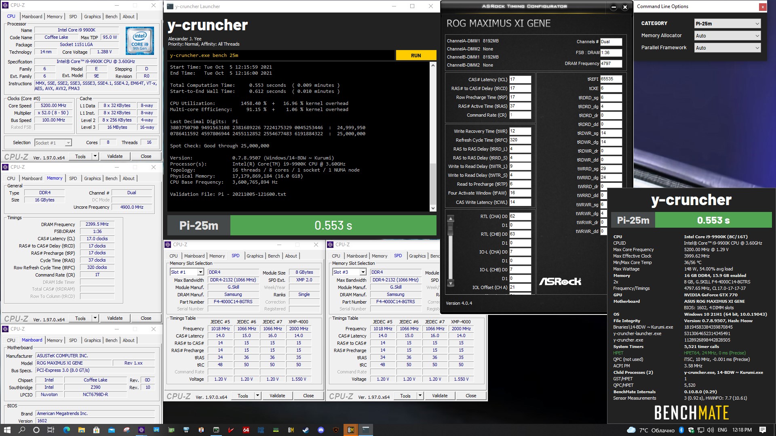Click the weather cloud icon on taskbar
The image size is (776, 436).
point(631,430)
